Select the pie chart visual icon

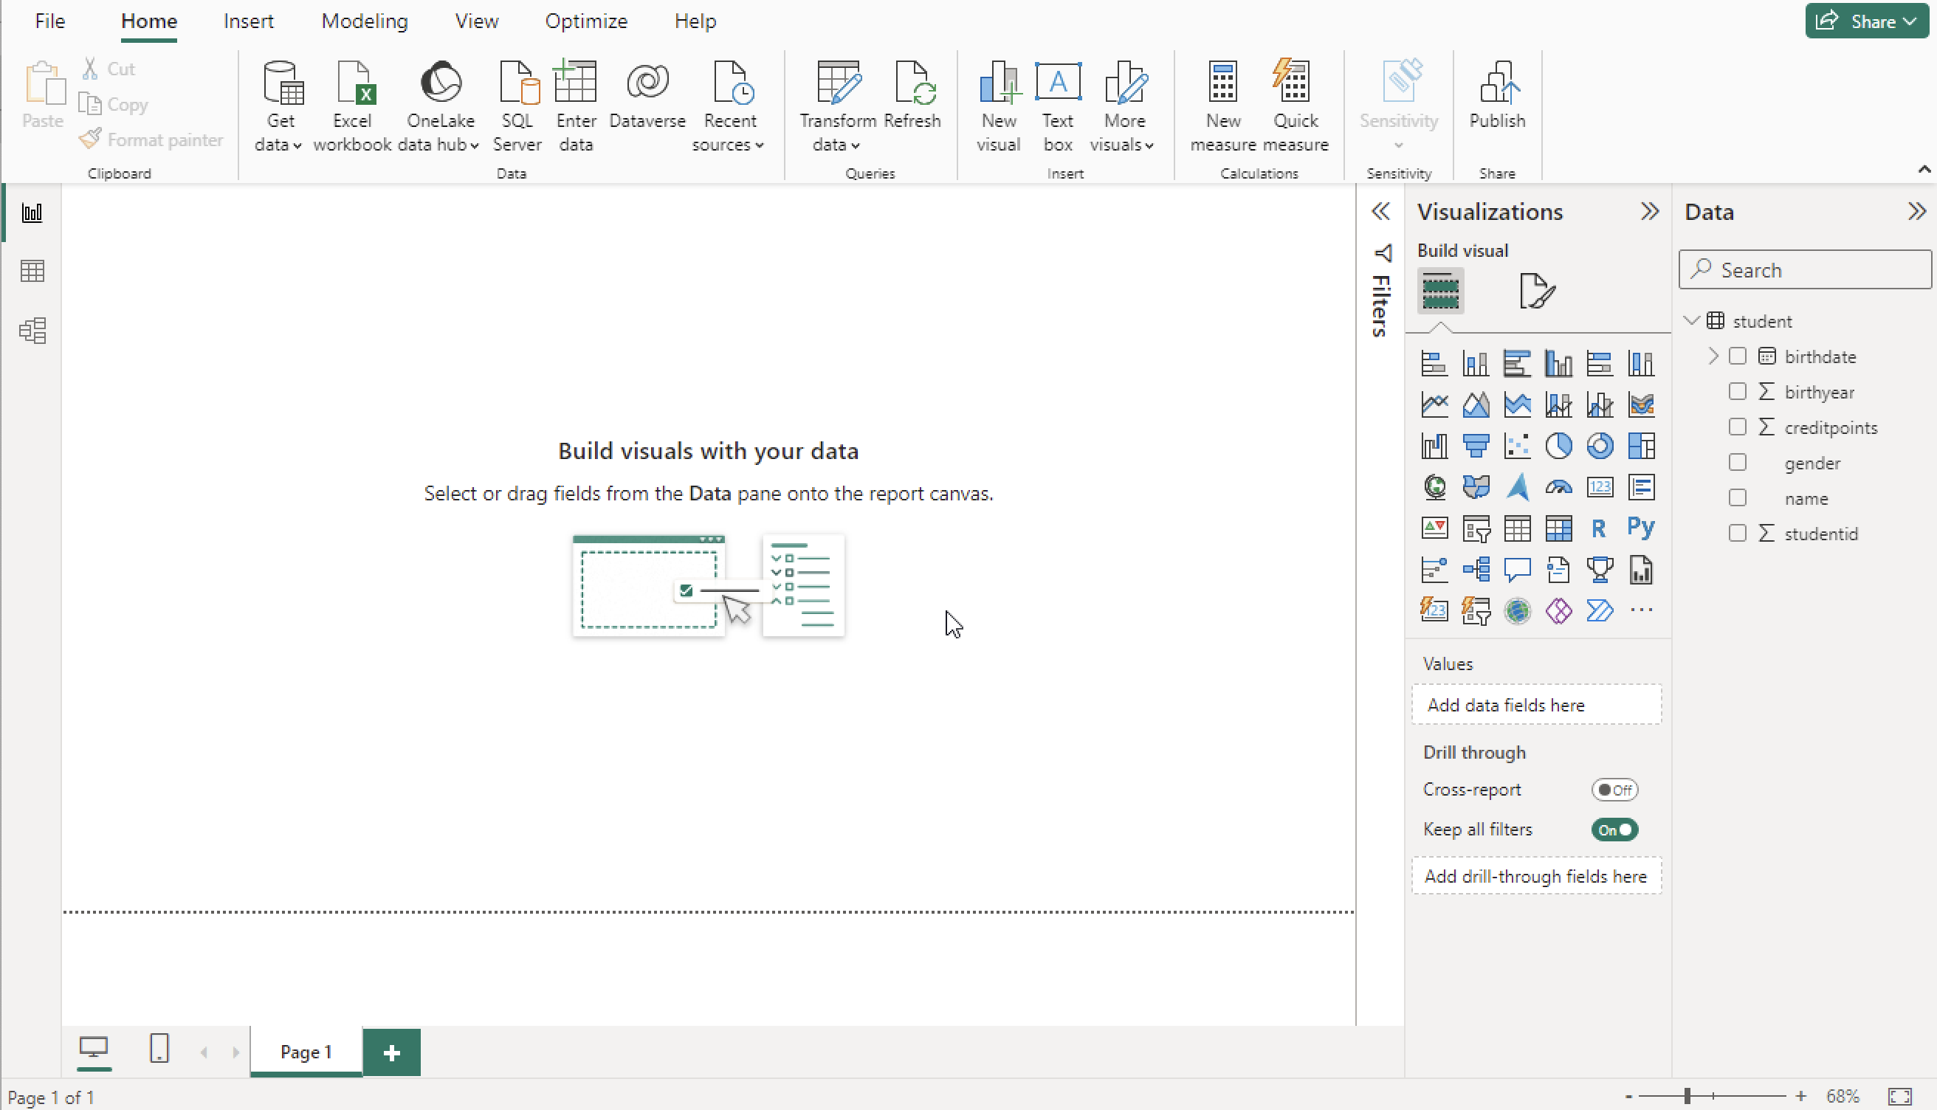[1558, 446]
